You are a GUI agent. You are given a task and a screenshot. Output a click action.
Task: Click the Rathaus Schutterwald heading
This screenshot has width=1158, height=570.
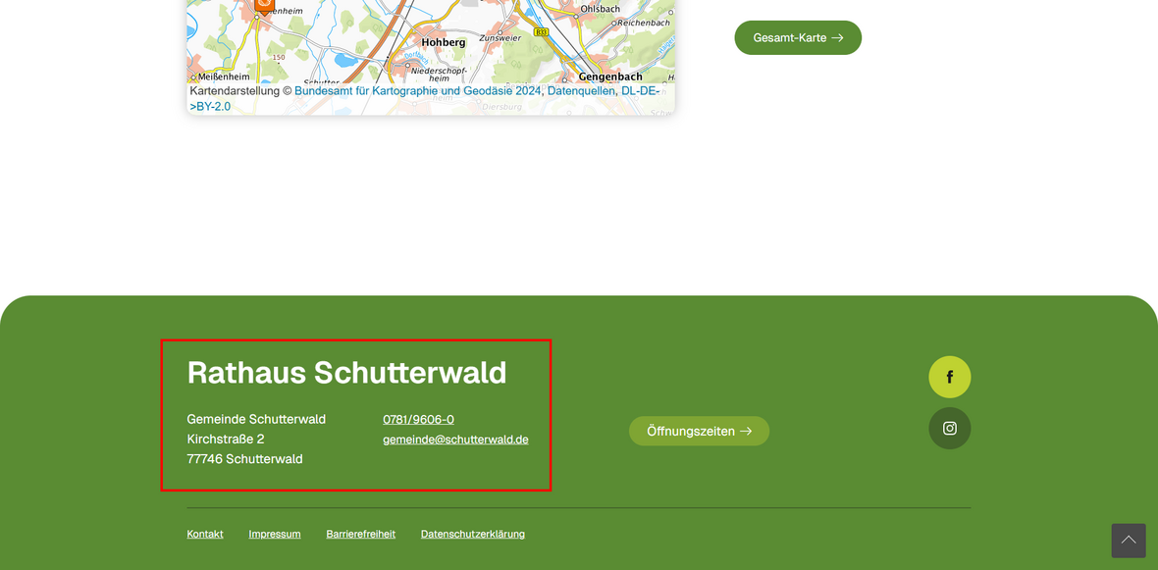pyautogui.click(x=346, y=373)
